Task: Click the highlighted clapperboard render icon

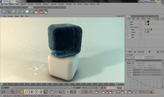Action: [36, 11]
